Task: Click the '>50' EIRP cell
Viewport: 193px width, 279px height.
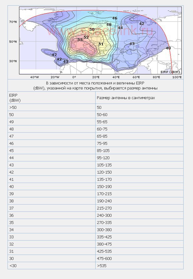Action: (x=51, y=108)
